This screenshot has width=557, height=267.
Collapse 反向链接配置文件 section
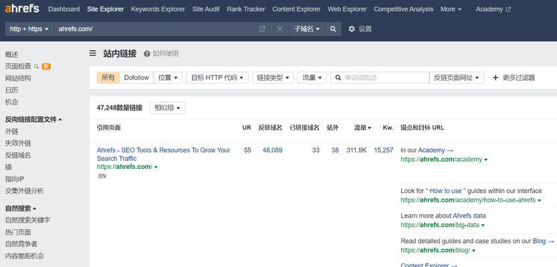coord(33,120)
